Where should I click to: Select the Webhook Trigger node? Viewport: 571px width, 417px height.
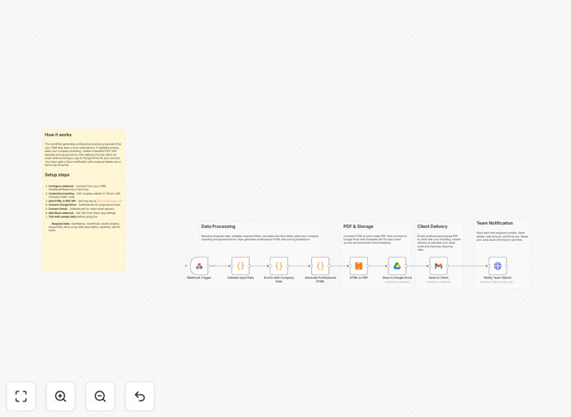199,266
